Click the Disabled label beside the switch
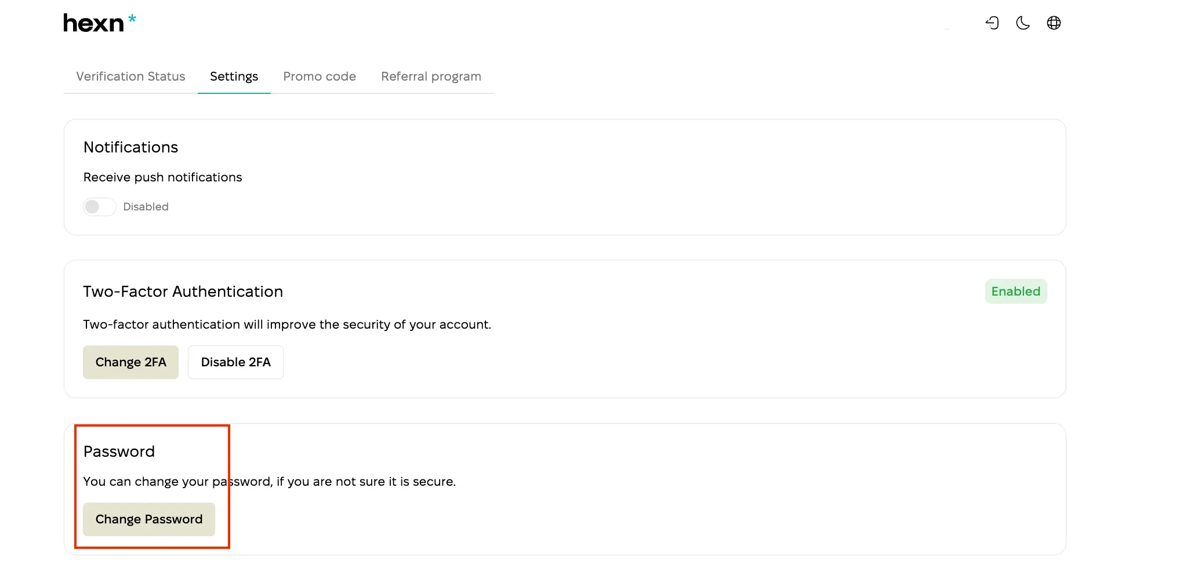This screenshot has width=1183, height=575. click(146, 207)
